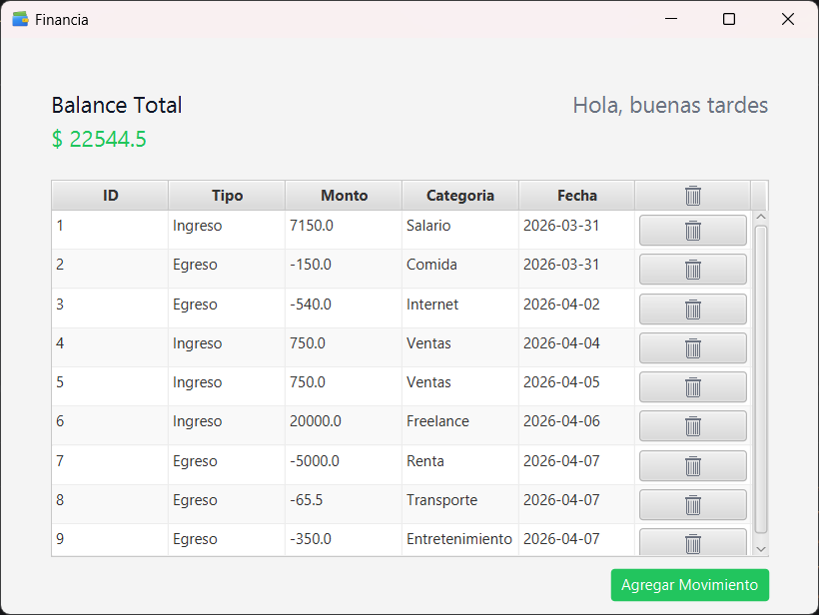This screenshot has width=819, height=615.
Task: Sort the table by the ID column
Action: (x=109, y=195)
